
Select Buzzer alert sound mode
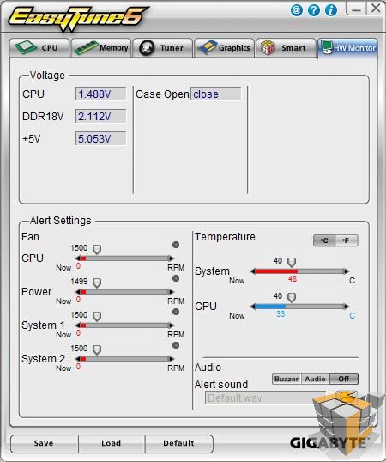[286, 379]
